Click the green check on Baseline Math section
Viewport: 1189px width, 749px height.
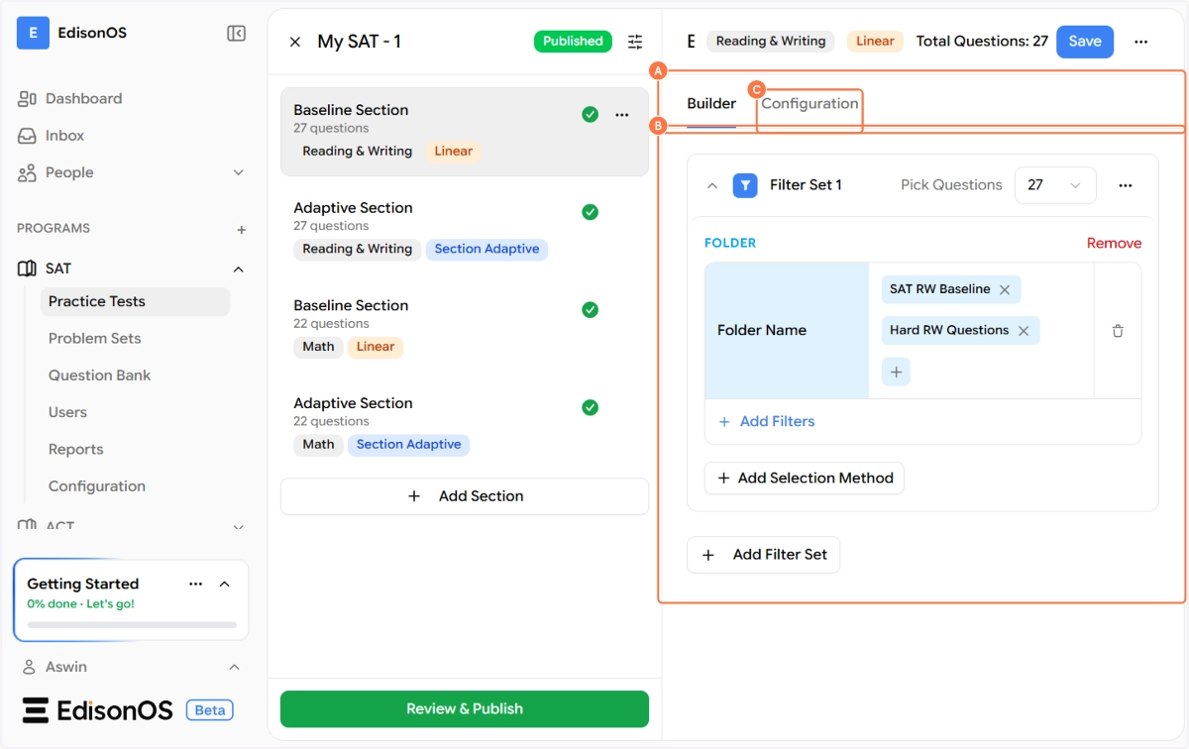tap(591, 310)
